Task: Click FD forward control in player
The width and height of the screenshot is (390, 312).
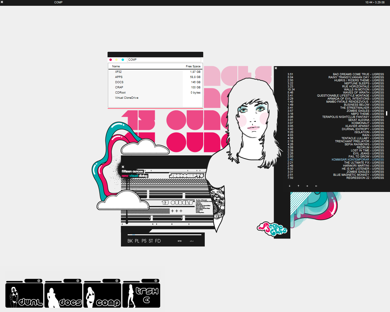Action: (x=158, y=241)
